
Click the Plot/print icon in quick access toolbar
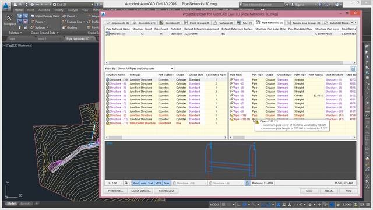(x=32, y=5)
